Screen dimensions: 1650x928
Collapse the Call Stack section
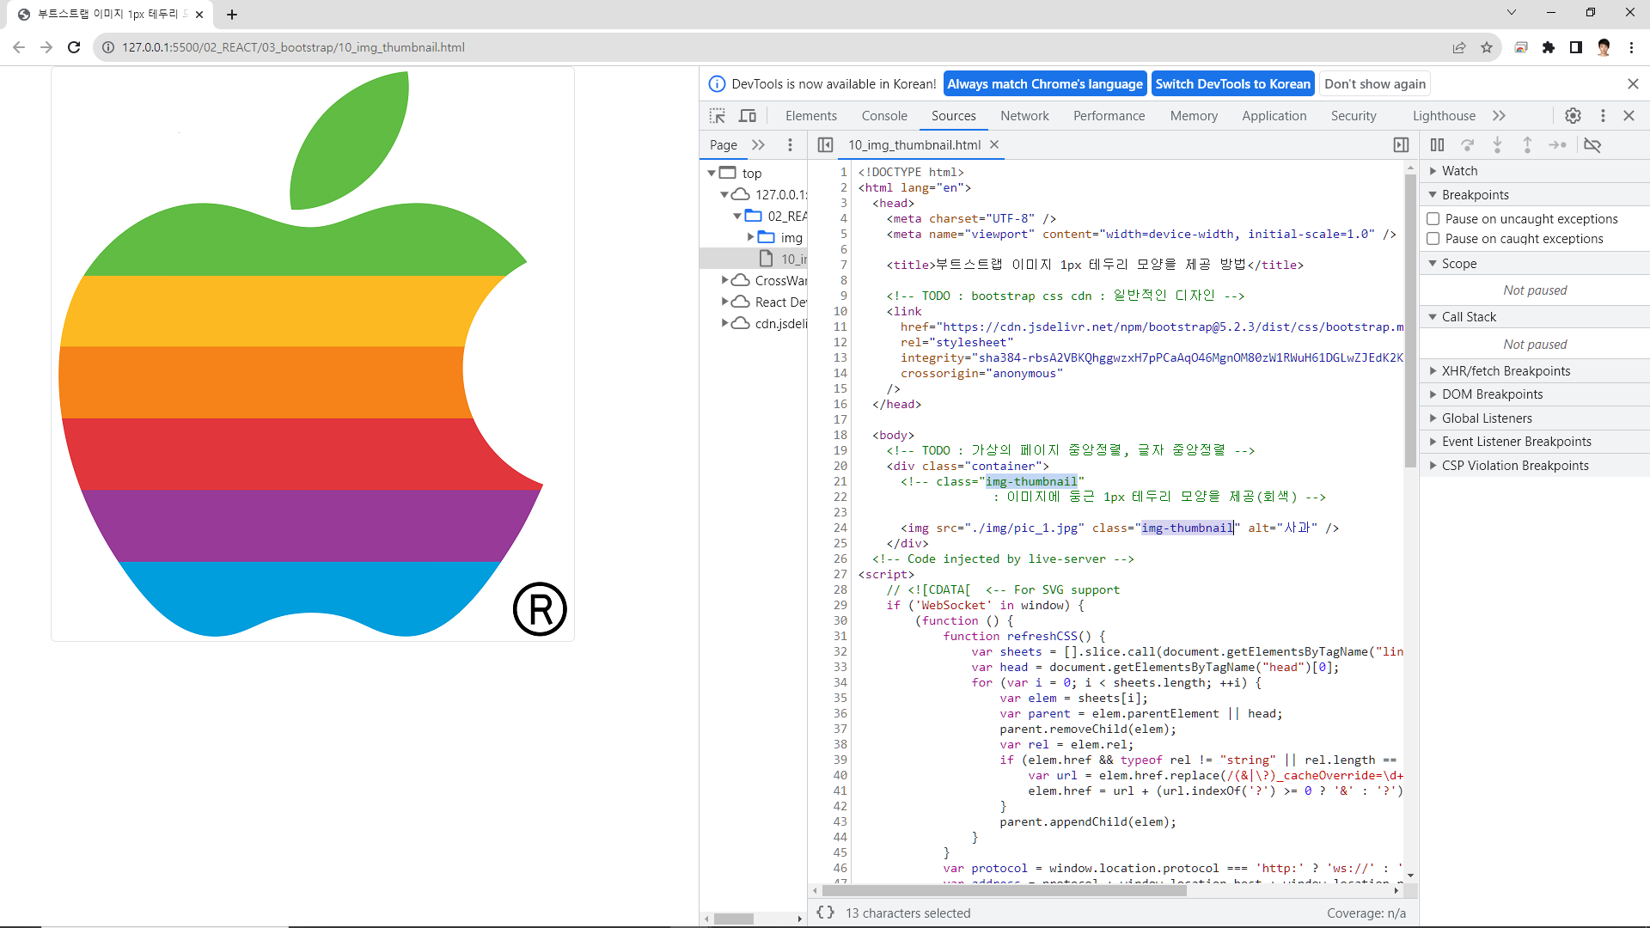tap(1468, 317)
